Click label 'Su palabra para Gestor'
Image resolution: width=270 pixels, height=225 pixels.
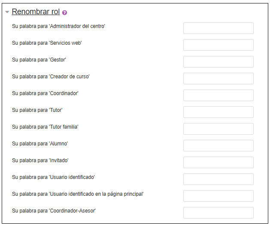(39, 60)
